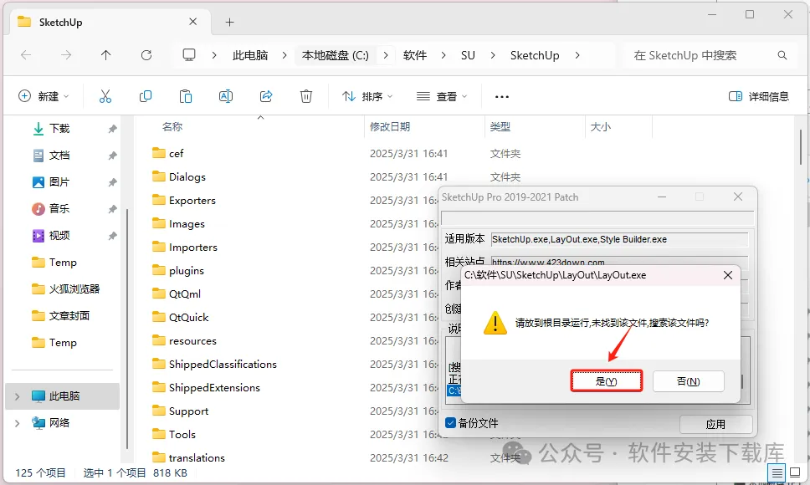Navigate to 此电脑 in breadcrumb

click(x=250, y=55)
